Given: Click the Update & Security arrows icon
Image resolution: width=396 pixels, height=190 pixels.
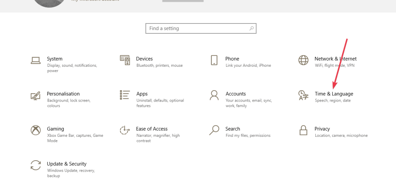Looking at the screenshot, I should tap(36, 165).
